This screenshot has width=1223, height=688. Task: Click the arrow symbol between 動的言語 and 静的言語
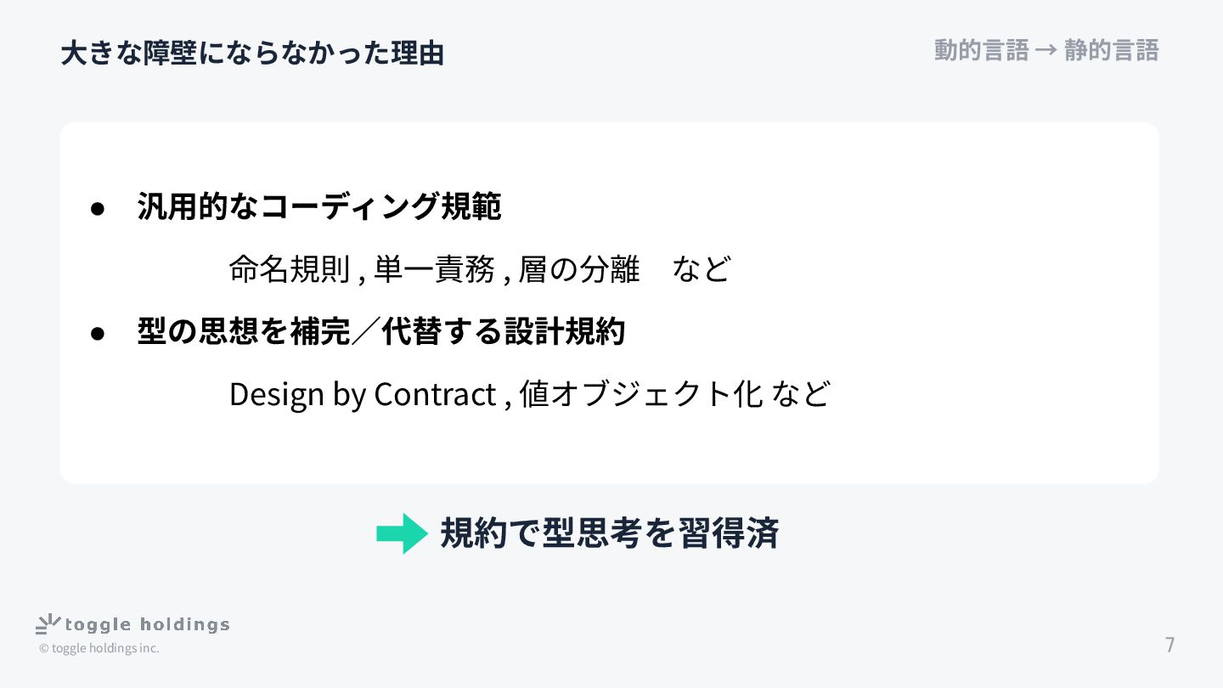[1046, 51]
